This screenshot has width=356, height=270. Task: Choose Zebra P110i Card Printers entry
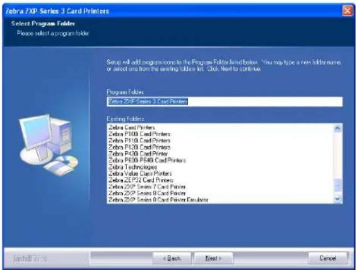tap(139, 140)
